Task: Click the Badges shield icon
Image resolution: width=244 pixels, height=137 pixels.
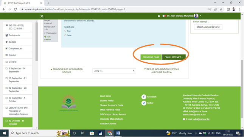Action: tap(6, 42)
